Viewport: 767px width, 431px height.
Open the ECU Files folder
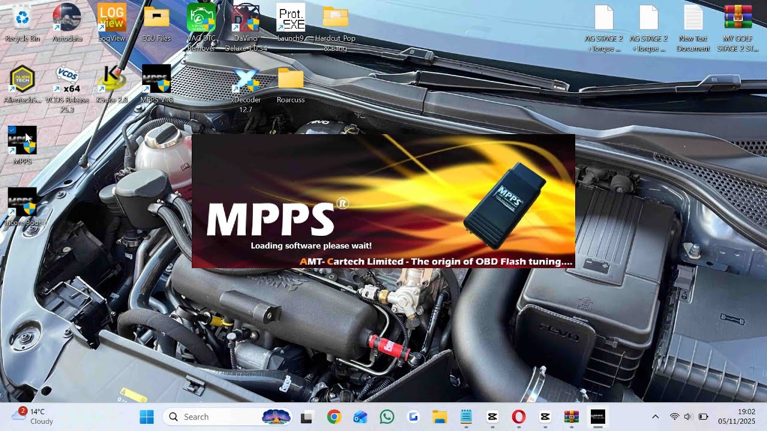[x=156, y=23]
